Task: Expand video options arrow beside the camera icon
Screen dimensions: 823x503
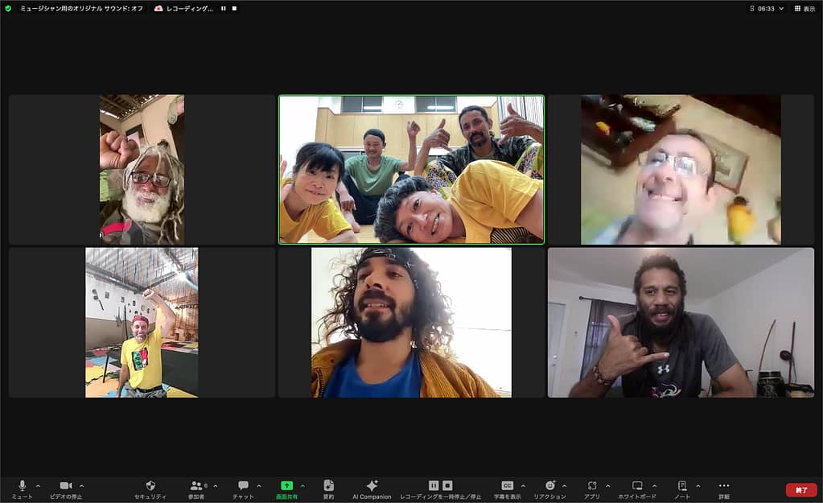Action: coord(81,486)
